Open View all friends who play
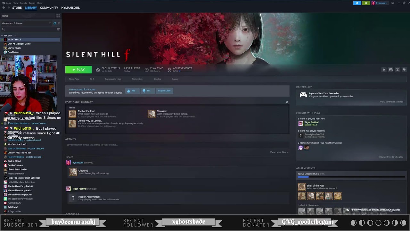This screenshot has height=231, width=410. click(x=391, y=157)
